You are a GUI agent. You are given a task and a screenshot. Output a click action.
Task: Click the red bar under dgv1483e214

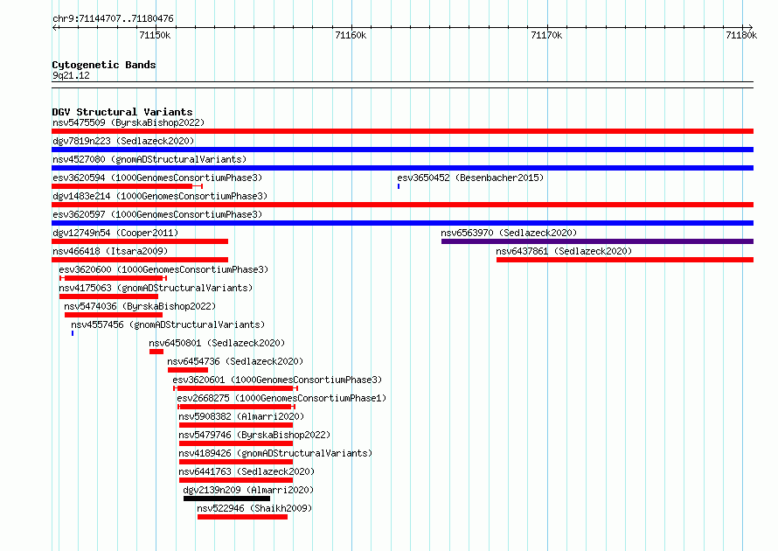402,205
